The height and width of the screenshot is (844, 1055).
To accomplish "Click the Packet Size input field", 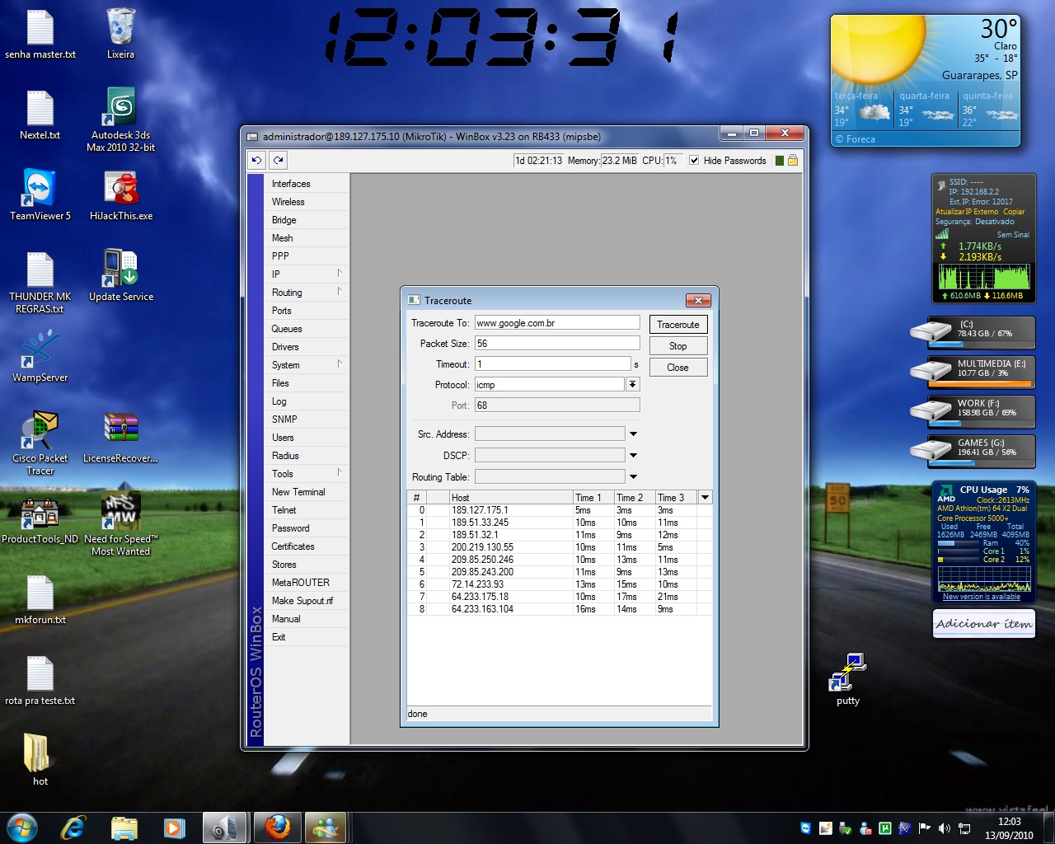I will point(557,343).
